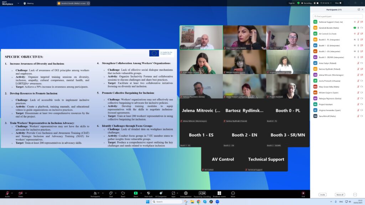Screen dimensions: 365x205
Task: Open the Chat panel from the toolbar
Action: coord(111,194)
